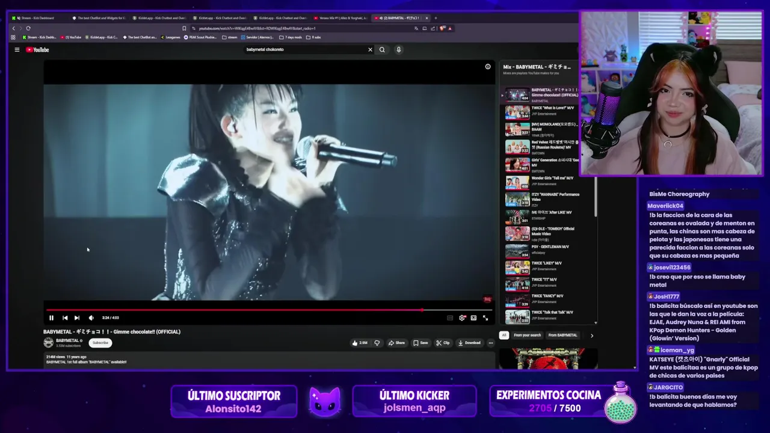The height and width of the screenshot is (433, 770).
Task: Open the 'stream' bookmarks folder
Action: [230, 37]
